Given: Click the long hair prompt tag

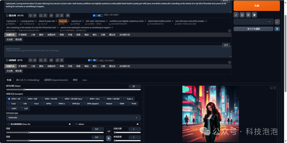Looking at the screenshot, I should (x=63, y=21).
